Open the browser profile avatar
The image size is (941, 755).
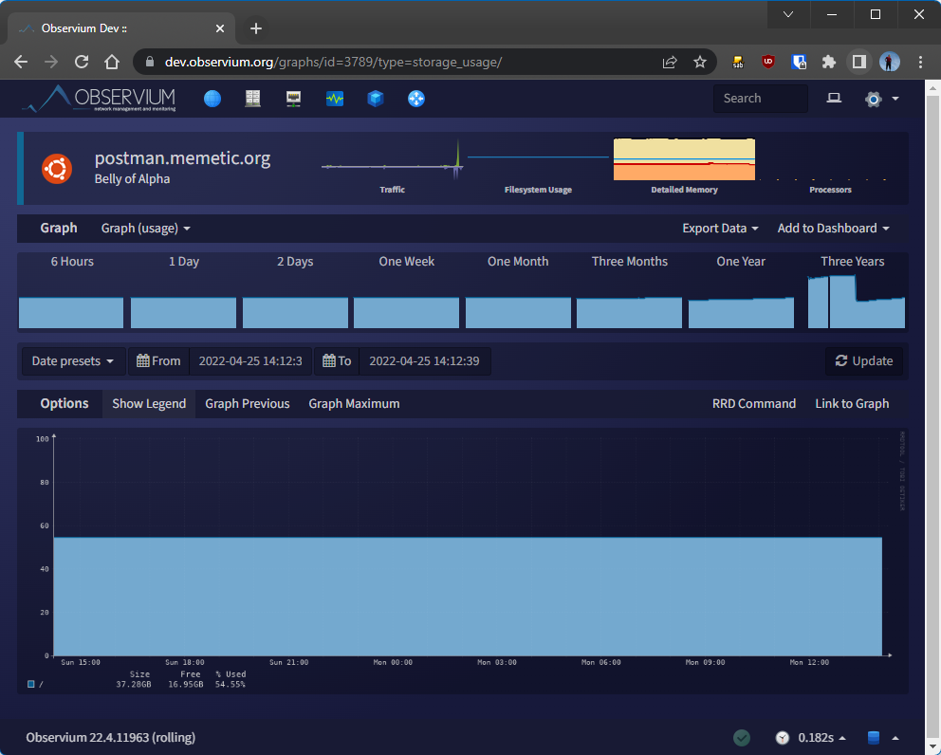(x=890, y=62)
